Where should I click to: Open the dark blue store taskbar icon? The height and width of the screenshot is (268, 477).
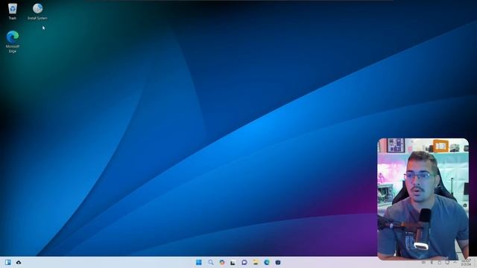click(278, 262)
